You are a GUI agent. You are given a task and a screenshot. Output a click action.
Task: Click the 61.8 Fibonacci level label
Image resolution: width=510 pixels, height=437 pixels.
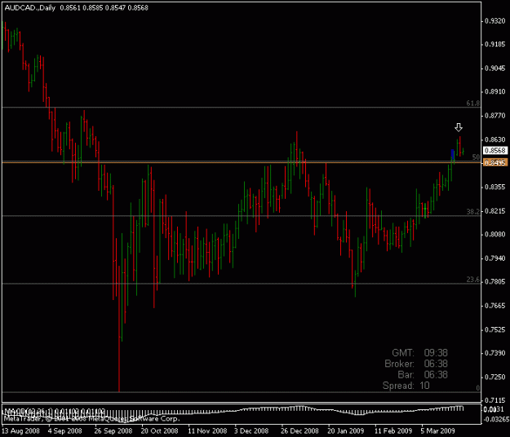pos(473,104)
